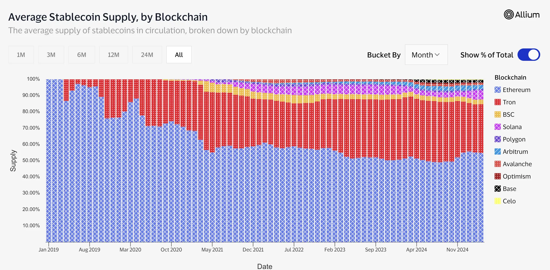This screenshot has width=550, height=270.
Task: Click the Ethereum legend pattern icon
Action: click(x=498, y=90)
